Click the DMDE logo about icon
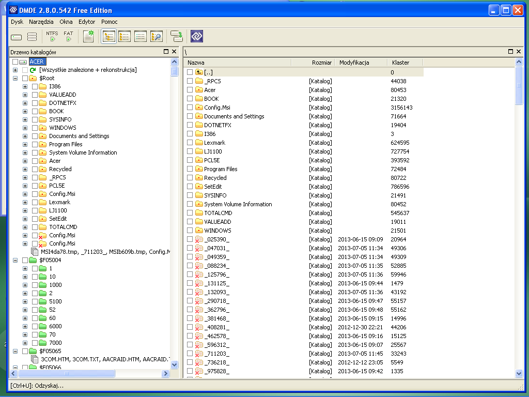This screenshot has width=529, height=397. point(197,36)
